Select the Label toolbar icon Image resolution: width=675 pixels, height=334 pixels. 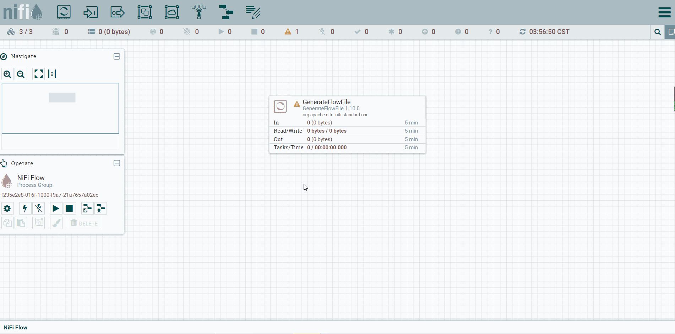[x=253, y=12]
